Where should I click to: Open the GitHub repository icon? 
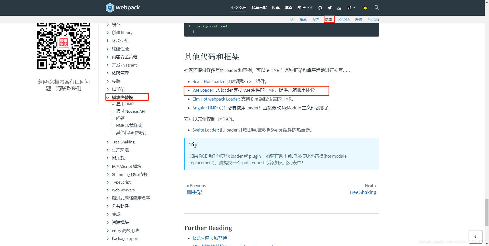[x=320, y=8]
